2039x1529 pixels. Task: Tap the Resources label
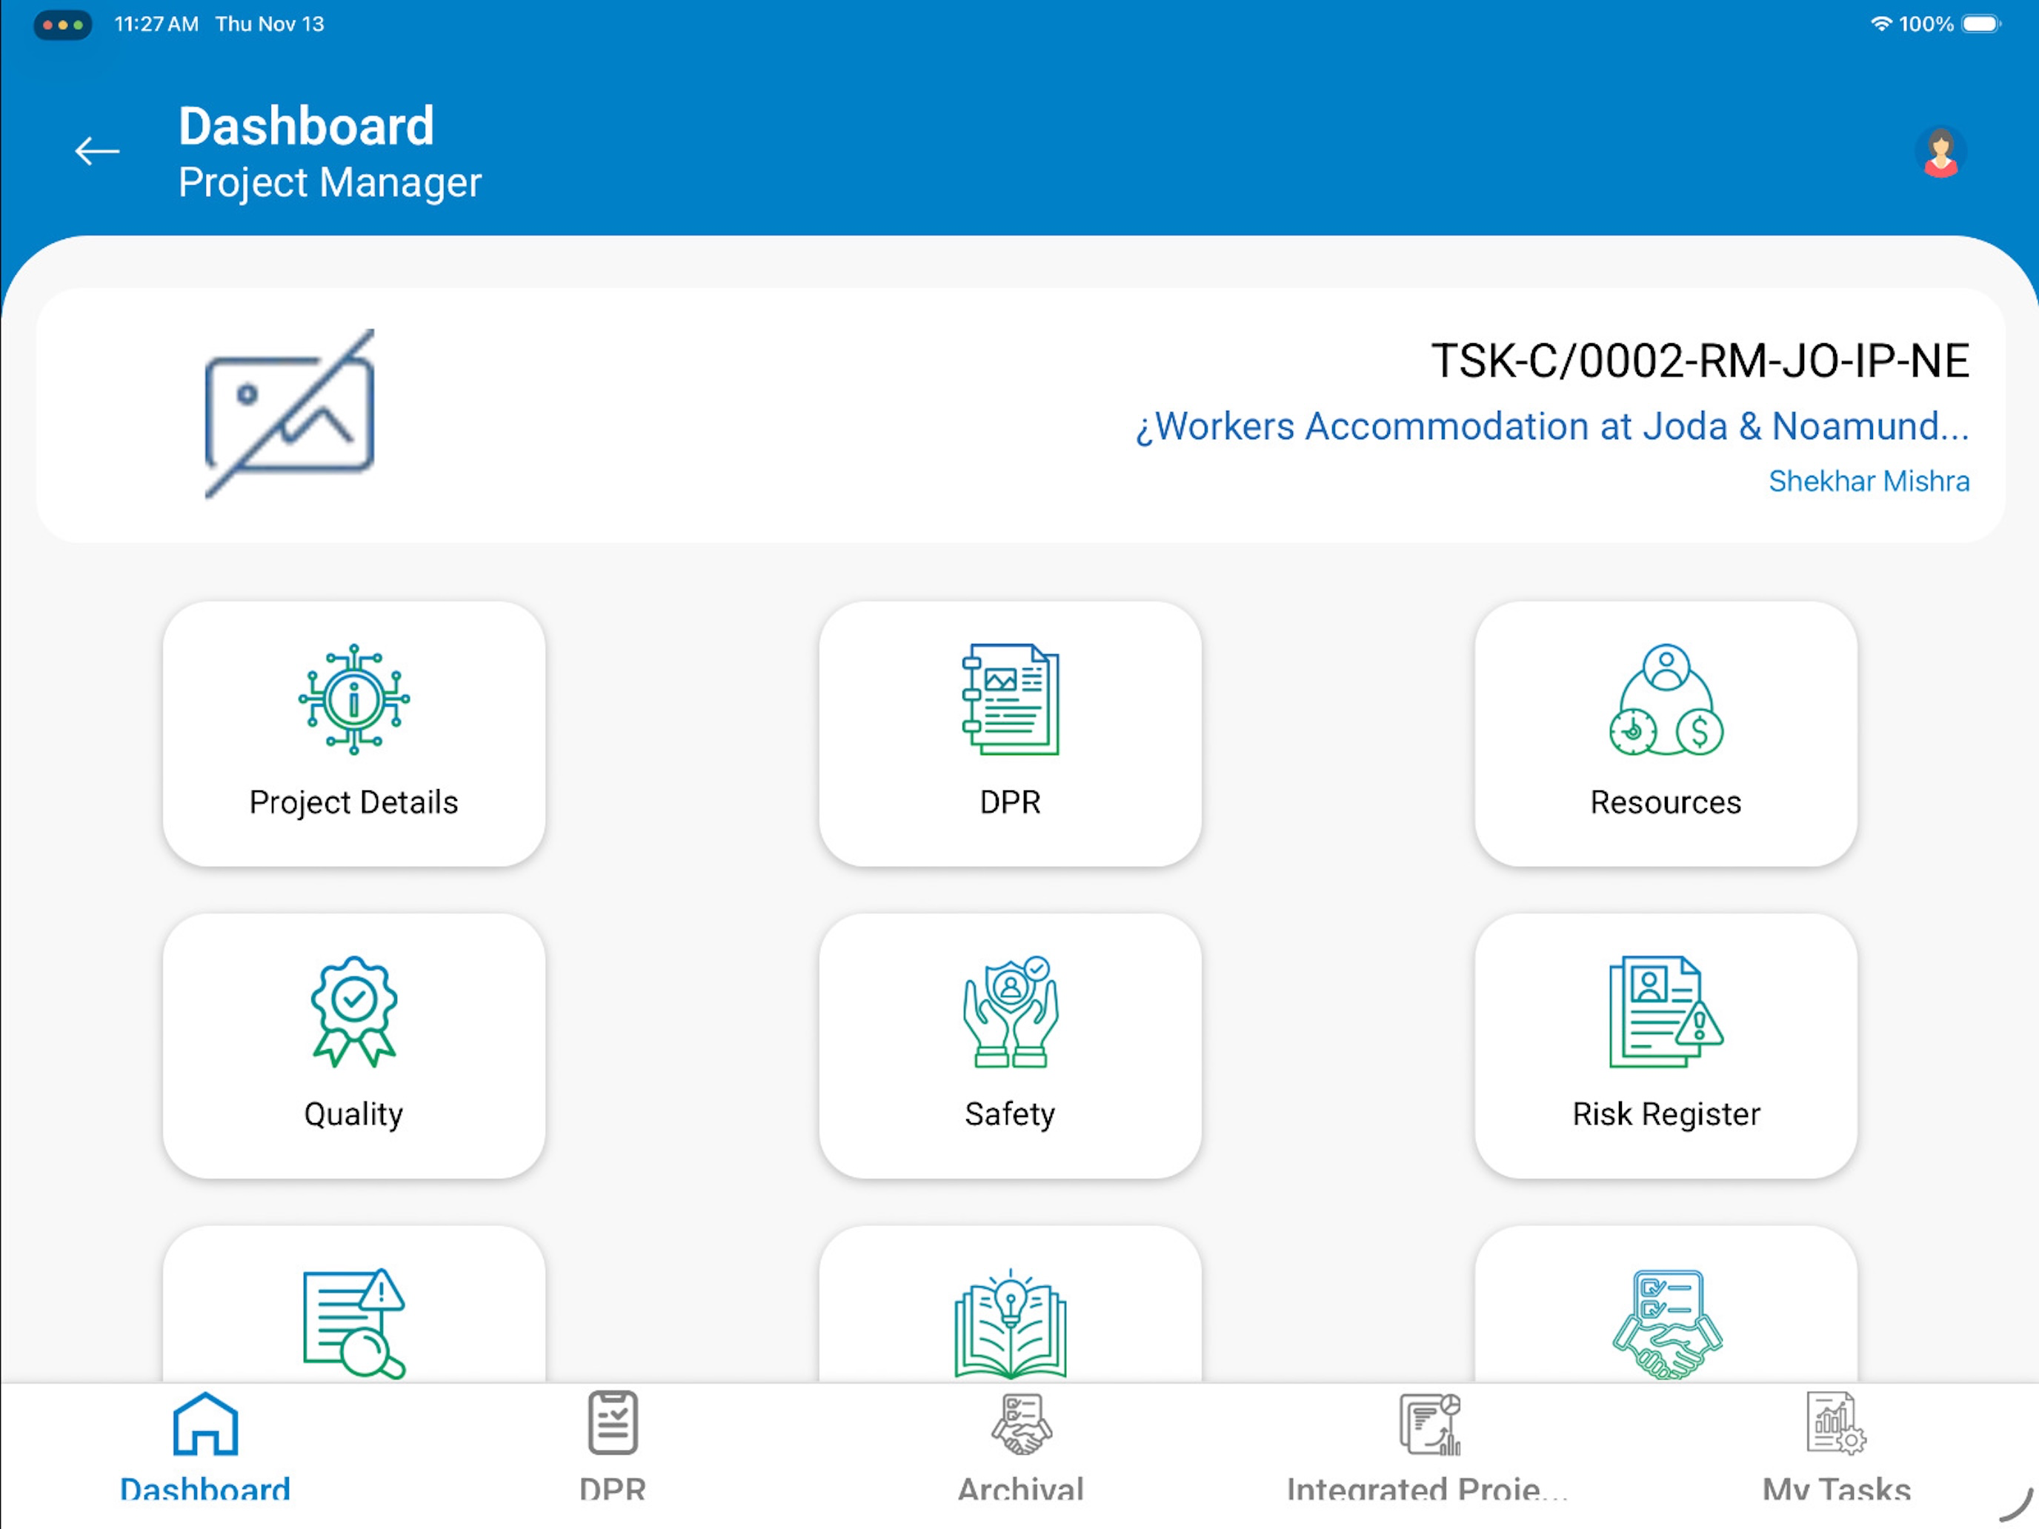[x=1666, y=803]
